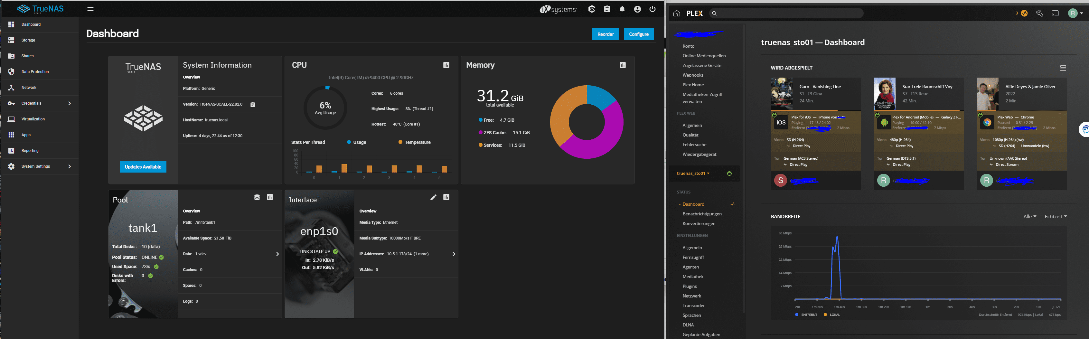This screenshot has height=339, width=1089.
Task: Open Plex settings wrench icon
Action: (1039, 13)
